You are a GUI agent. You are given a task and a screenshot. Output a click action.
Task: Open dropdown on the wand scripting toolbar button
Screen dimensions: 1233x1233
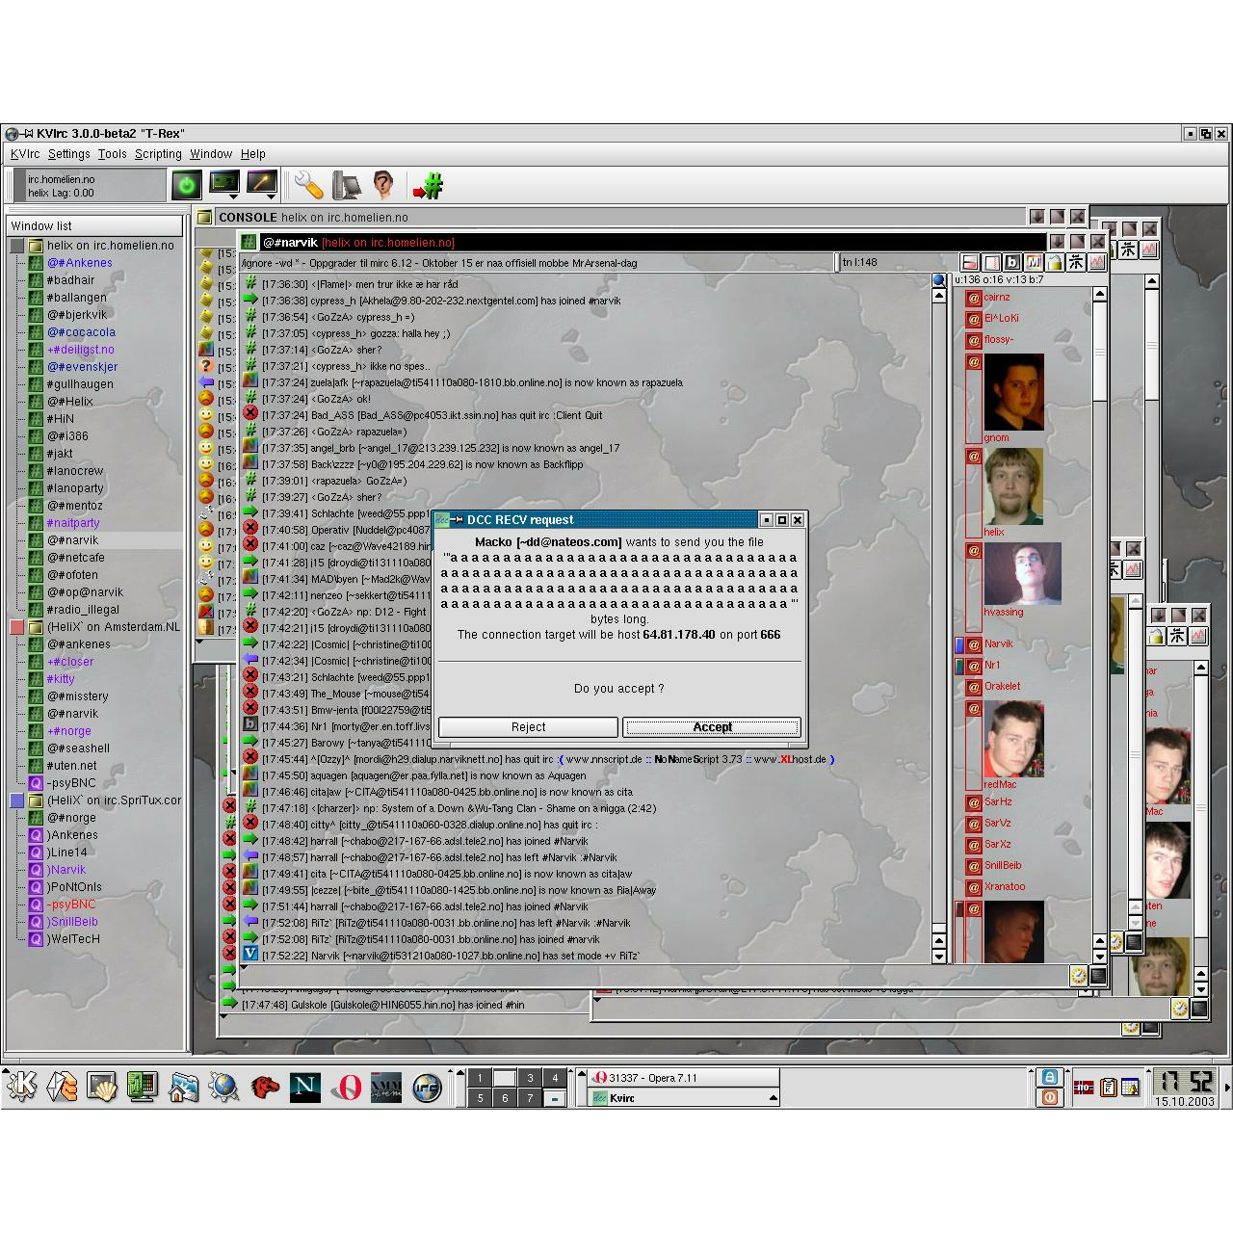point(271,197)
